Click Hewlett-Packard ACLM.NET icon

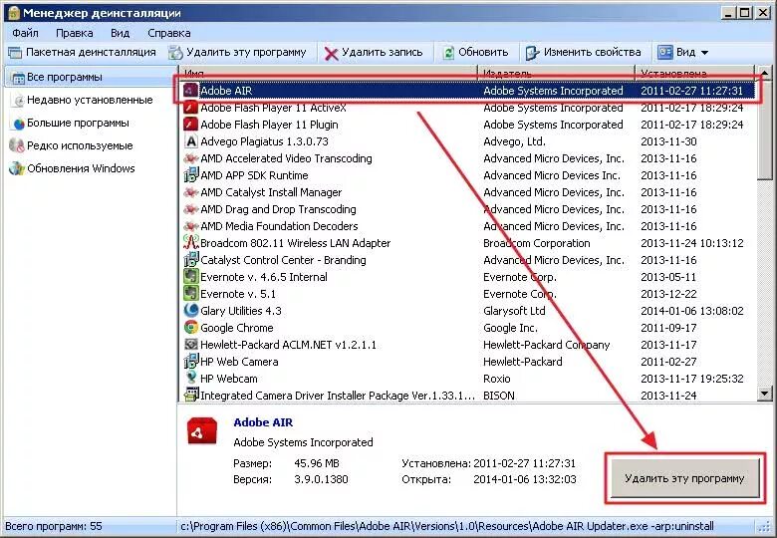pos(191,345)
